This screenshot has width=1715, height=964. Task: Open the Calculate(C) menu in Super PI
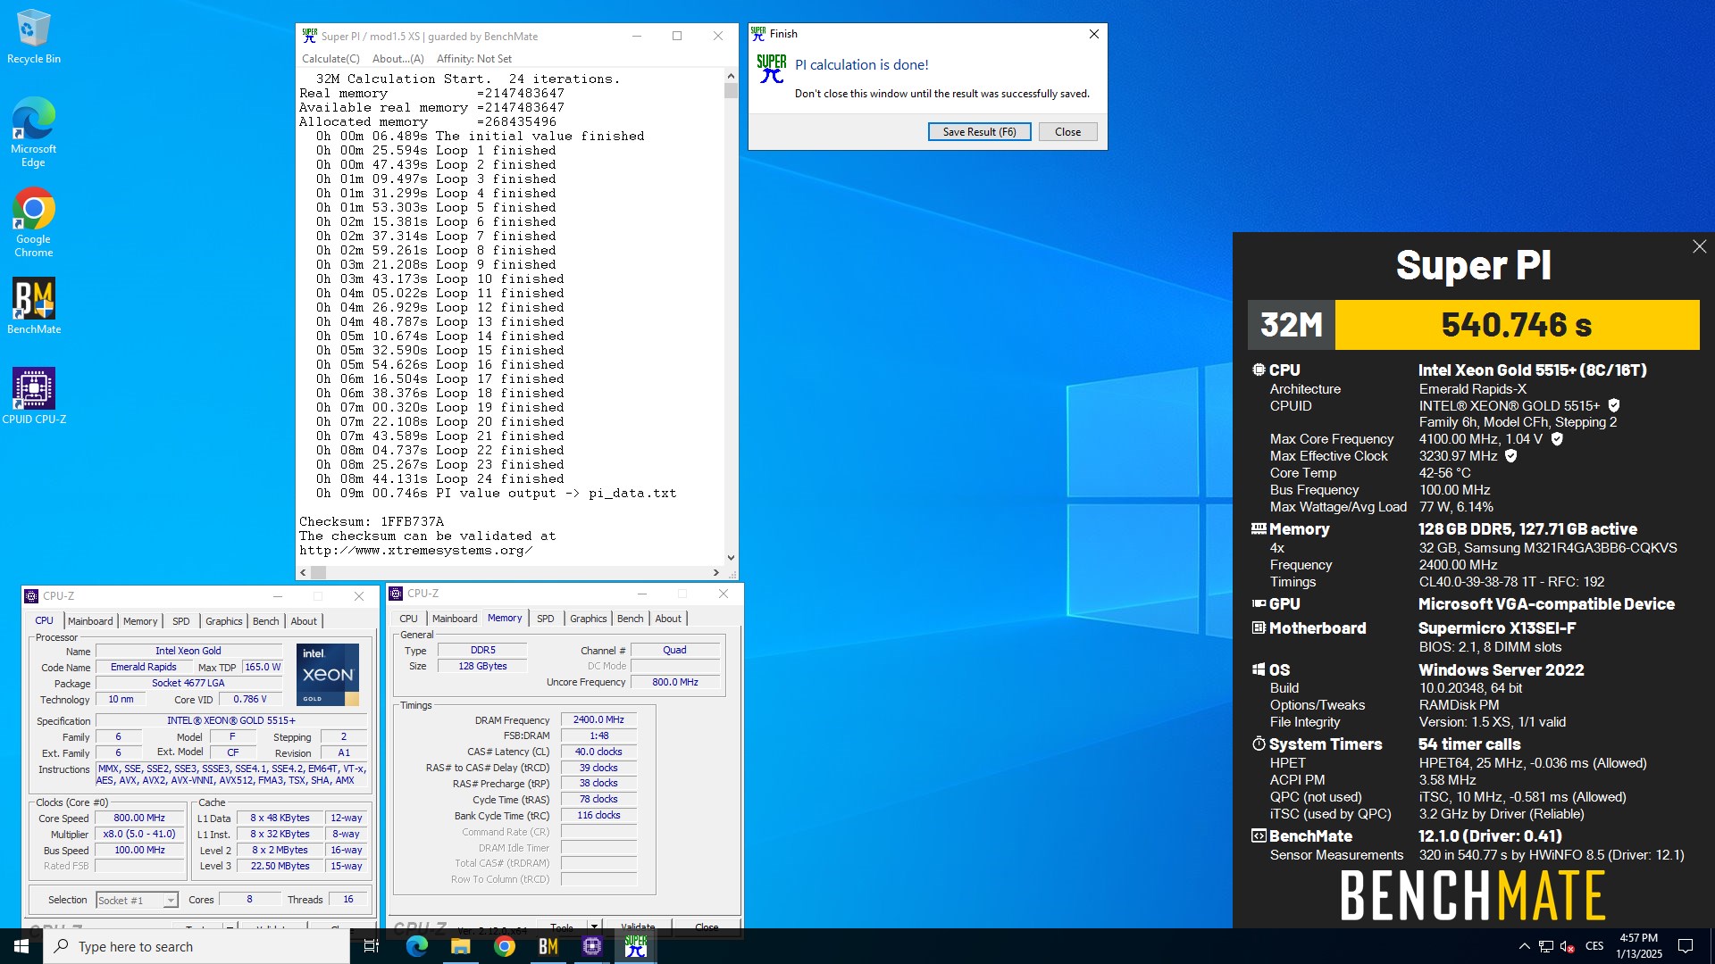click(330, 59)
